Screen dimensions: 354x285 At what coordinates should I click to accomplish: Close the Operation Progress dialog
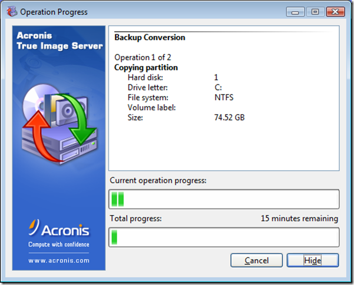point(335,11)
